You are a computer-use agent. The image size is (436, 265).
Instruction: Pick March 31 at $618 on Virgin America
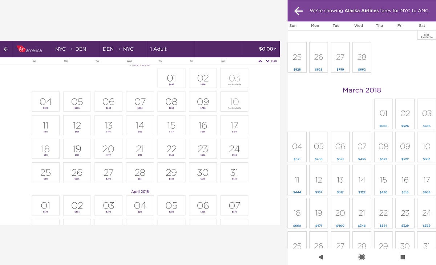coord(234,172)
